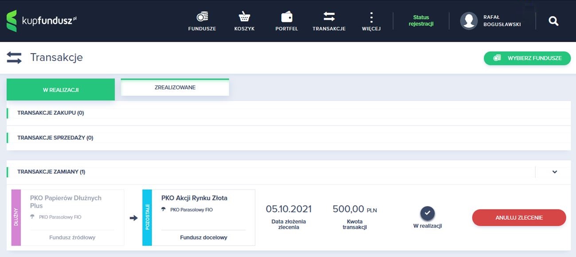The image size is (576, 257).
Task: Click the blue Pozostałe category label
Action: (x=147, y=218)
